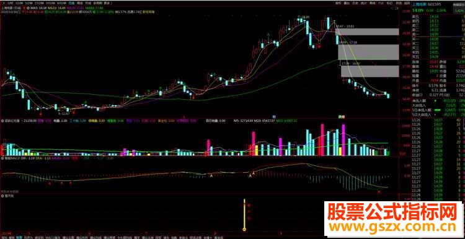This screenshot has height=239, width=465.
Task: Switch to the 月线 monthly tab
Action: point(88,3)
